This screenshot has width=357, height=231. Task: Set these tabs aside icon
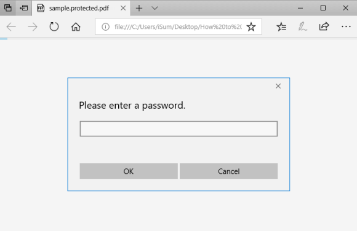click(x=23, y=8)
